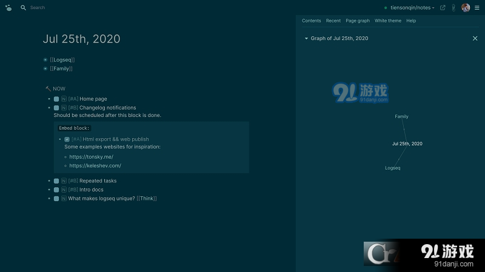Check the Intro docs checkbox

[56, 190]
